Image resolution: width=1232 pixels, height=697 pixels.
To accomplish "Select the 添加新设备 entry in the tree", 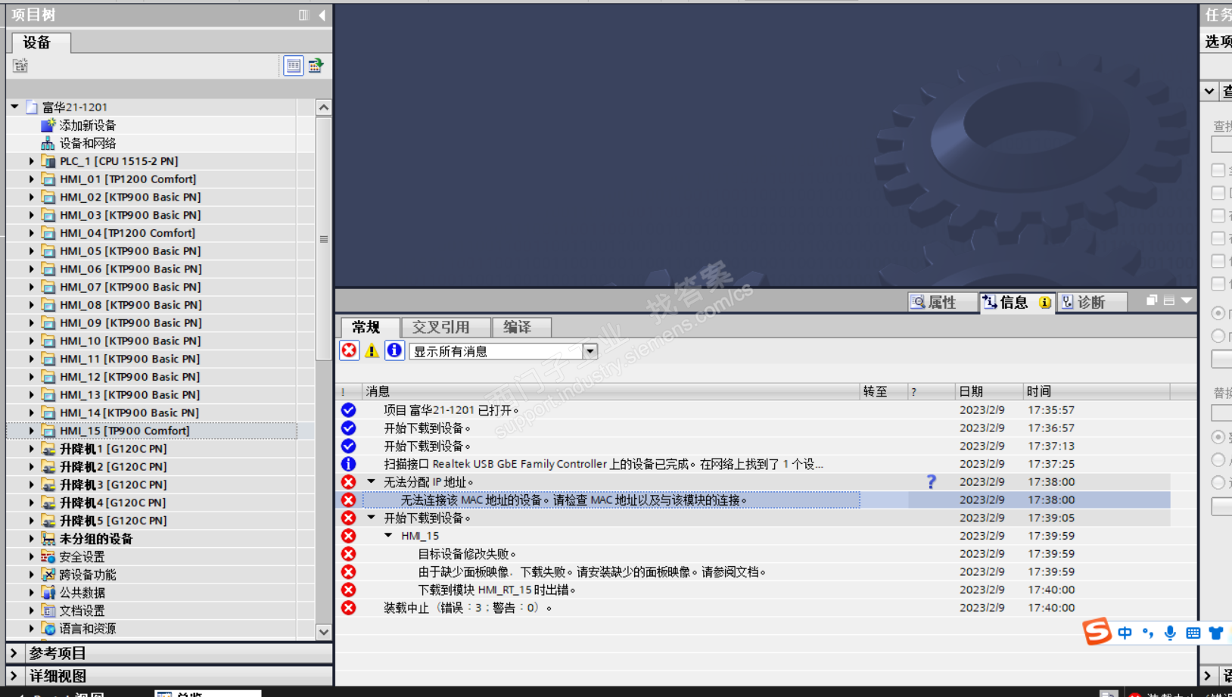I will 88,125.
